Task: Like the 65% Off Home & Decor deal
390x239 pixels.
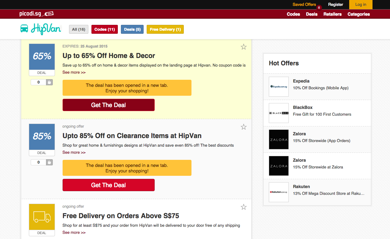Action: tap(49, 82)
